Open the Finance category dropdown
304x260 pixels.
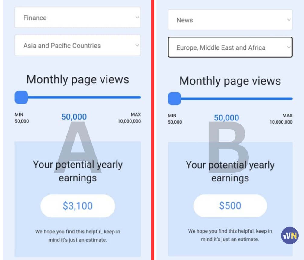pyautogui.click(x=78, y=18)
